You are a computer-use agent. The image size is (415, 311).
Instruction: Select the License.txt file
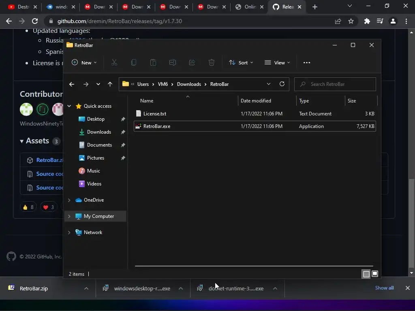(255, 114)
